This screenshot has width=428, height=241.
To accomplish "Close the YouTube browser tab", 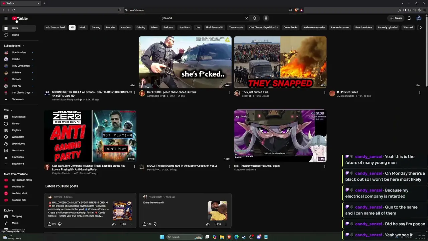I will [x=38, y=3].
